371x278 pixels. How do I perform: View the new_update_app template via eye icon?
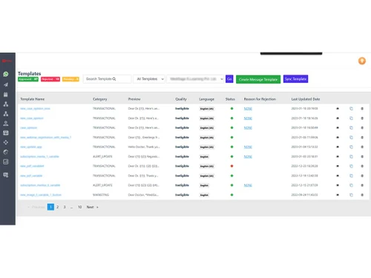click(338, 147)
